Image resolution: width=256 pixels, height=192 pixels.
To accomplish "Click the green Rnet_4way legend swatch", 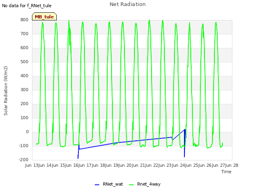I will point(132,185).
